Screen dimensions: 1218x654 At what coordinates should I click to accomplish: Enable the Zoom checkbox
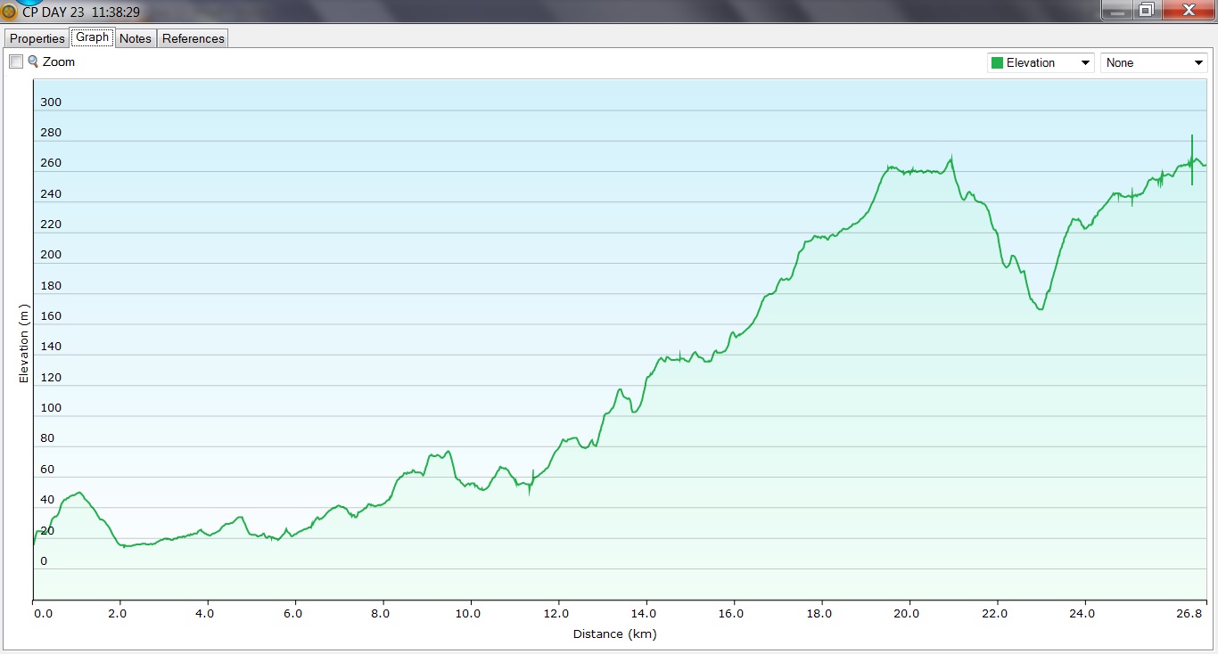coord(16,61)
